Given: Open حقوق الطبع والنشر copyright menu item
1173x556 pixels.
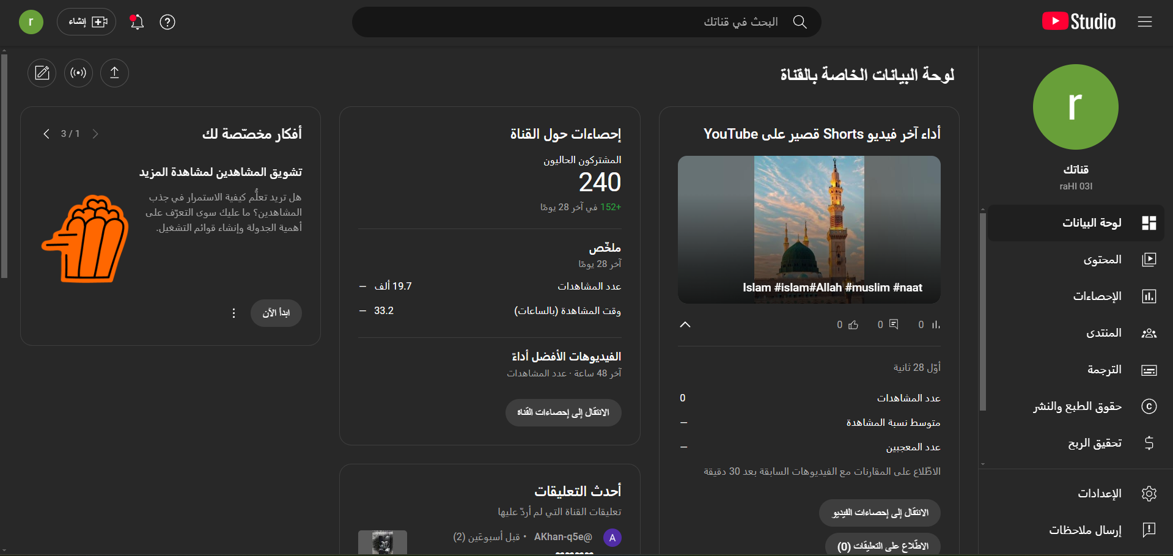Looking at the screenshot, I should point(1075,406).
